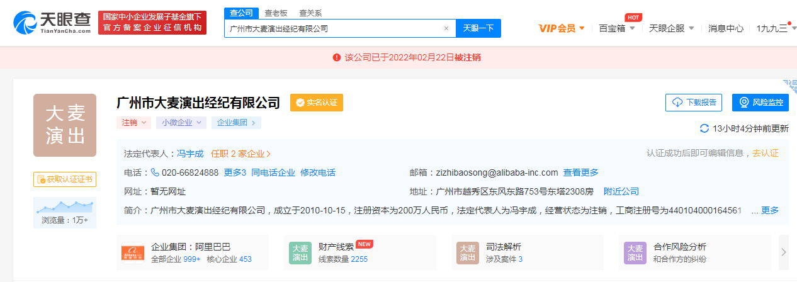Click 修改电话 link
Image resolution: width=797 pixels, height=282 pixels.
318,172
